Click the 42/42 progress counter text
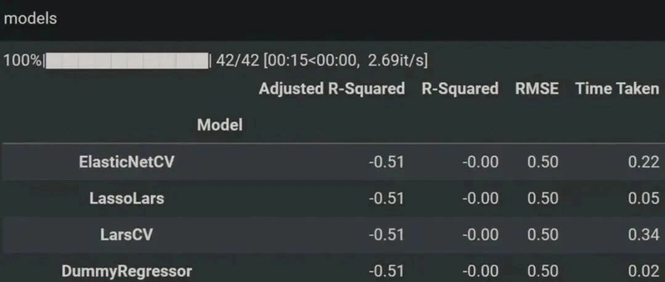Screen dimensions: 665x282 [x=237, y=61]
